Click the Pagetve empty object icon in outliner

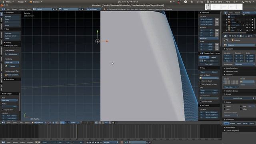(229, 28)
